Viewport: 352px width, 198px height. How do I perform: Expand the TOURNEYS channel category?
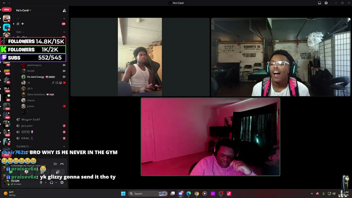24,147
